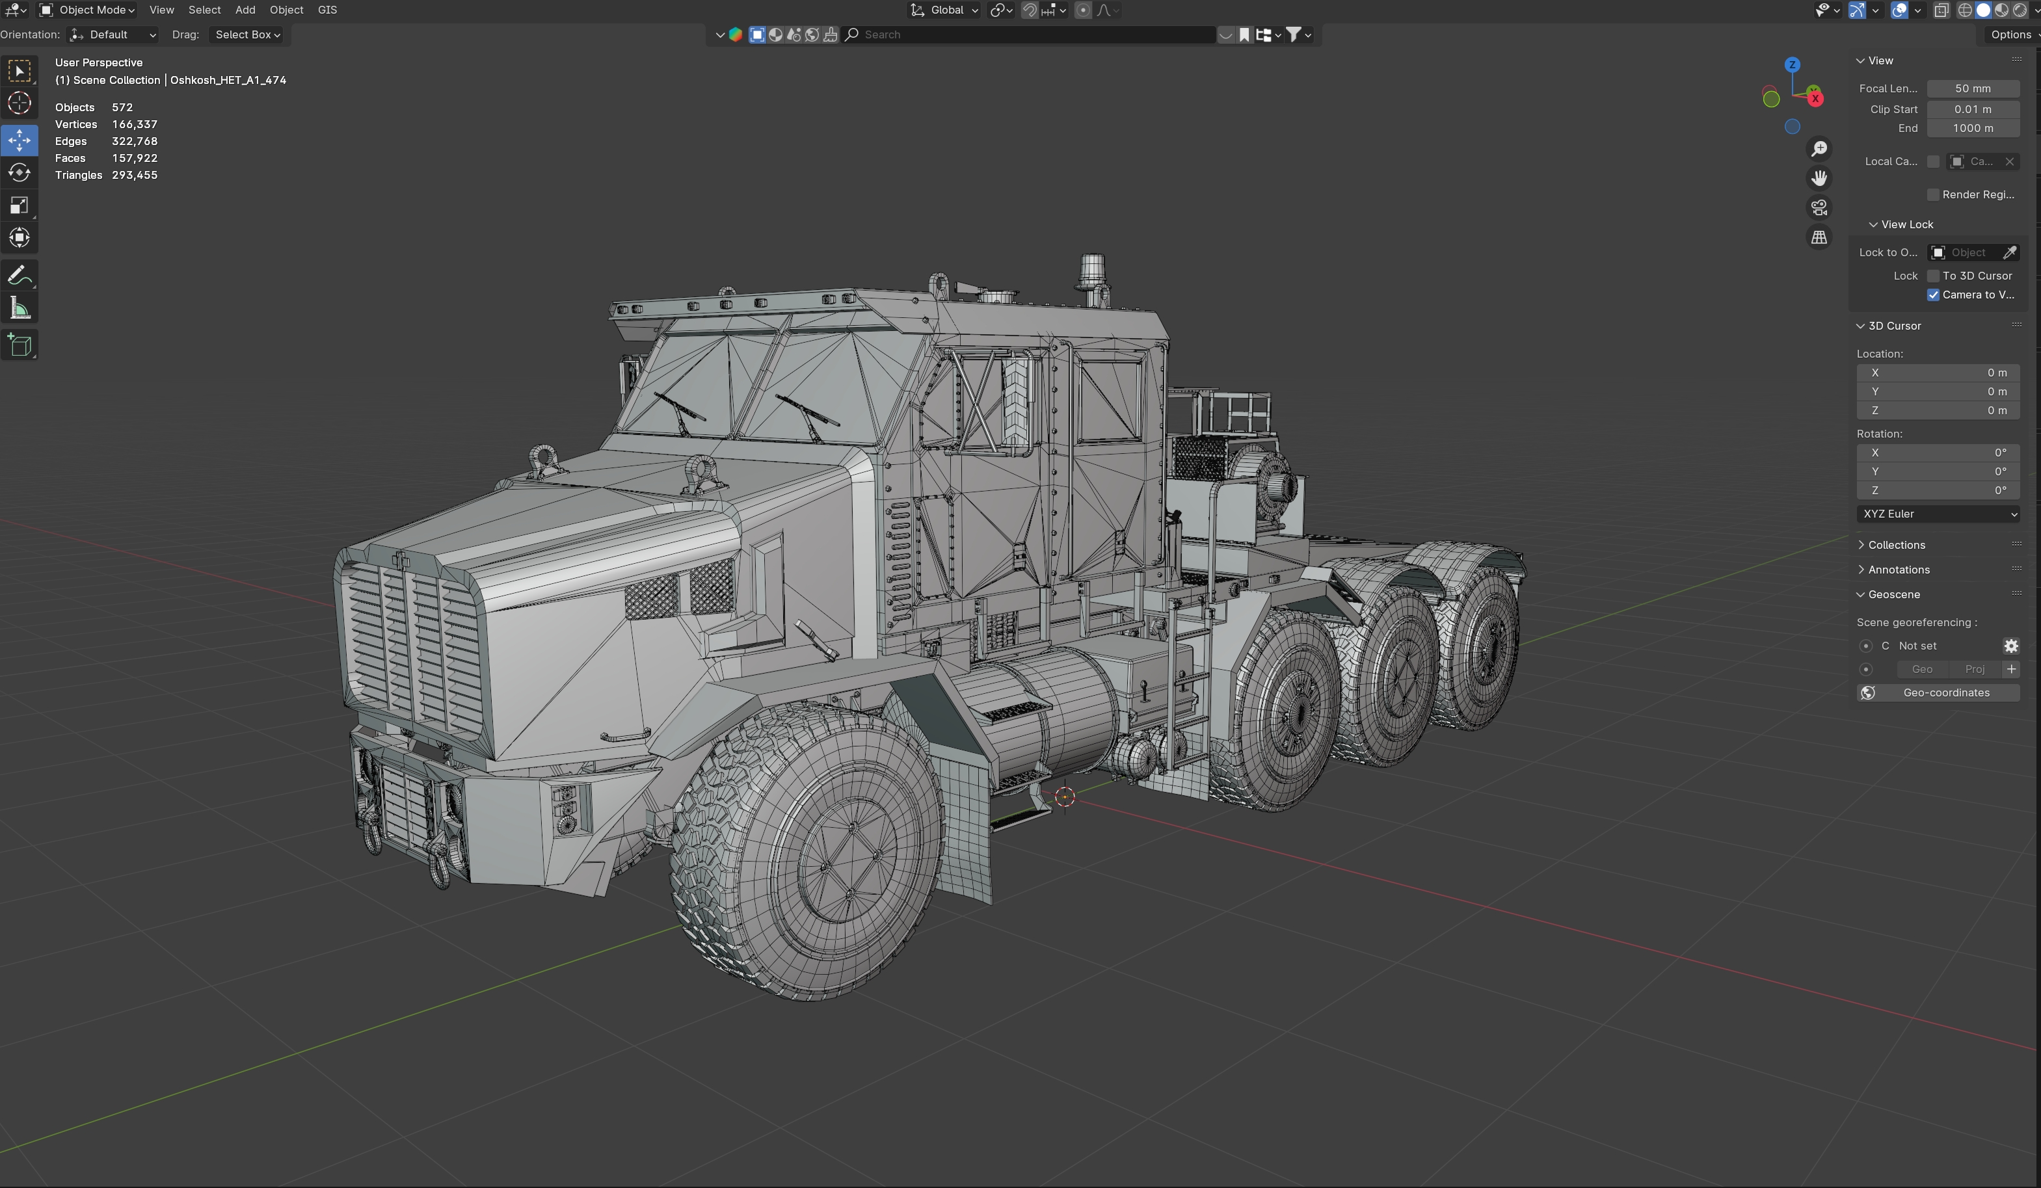The width and height of the screenshot is (2041, 1188).
Task: Click the Geo-coordinates button
Action: pyautogui.click(x=1938, y=693)
